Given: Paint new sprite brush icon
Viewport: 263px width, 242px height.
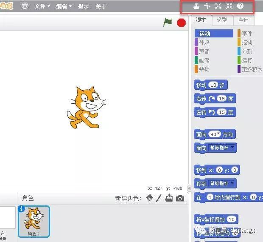Looking at the screenshot, I should (x=159, y=198).
